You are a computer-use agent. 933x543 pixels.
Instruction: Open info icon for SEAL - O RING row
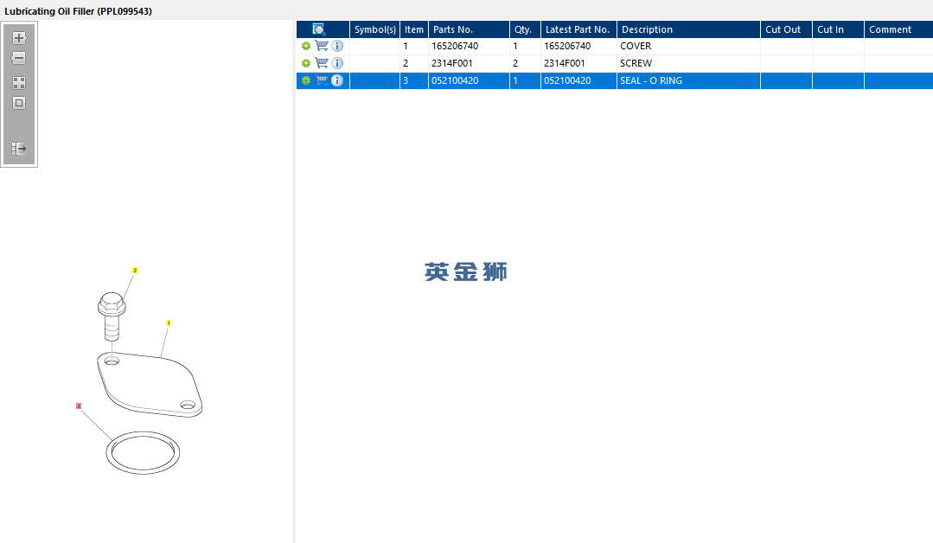[x=337, y=80]
